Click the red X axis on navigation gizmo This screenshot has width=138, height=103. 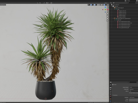(x=108, y=10)
